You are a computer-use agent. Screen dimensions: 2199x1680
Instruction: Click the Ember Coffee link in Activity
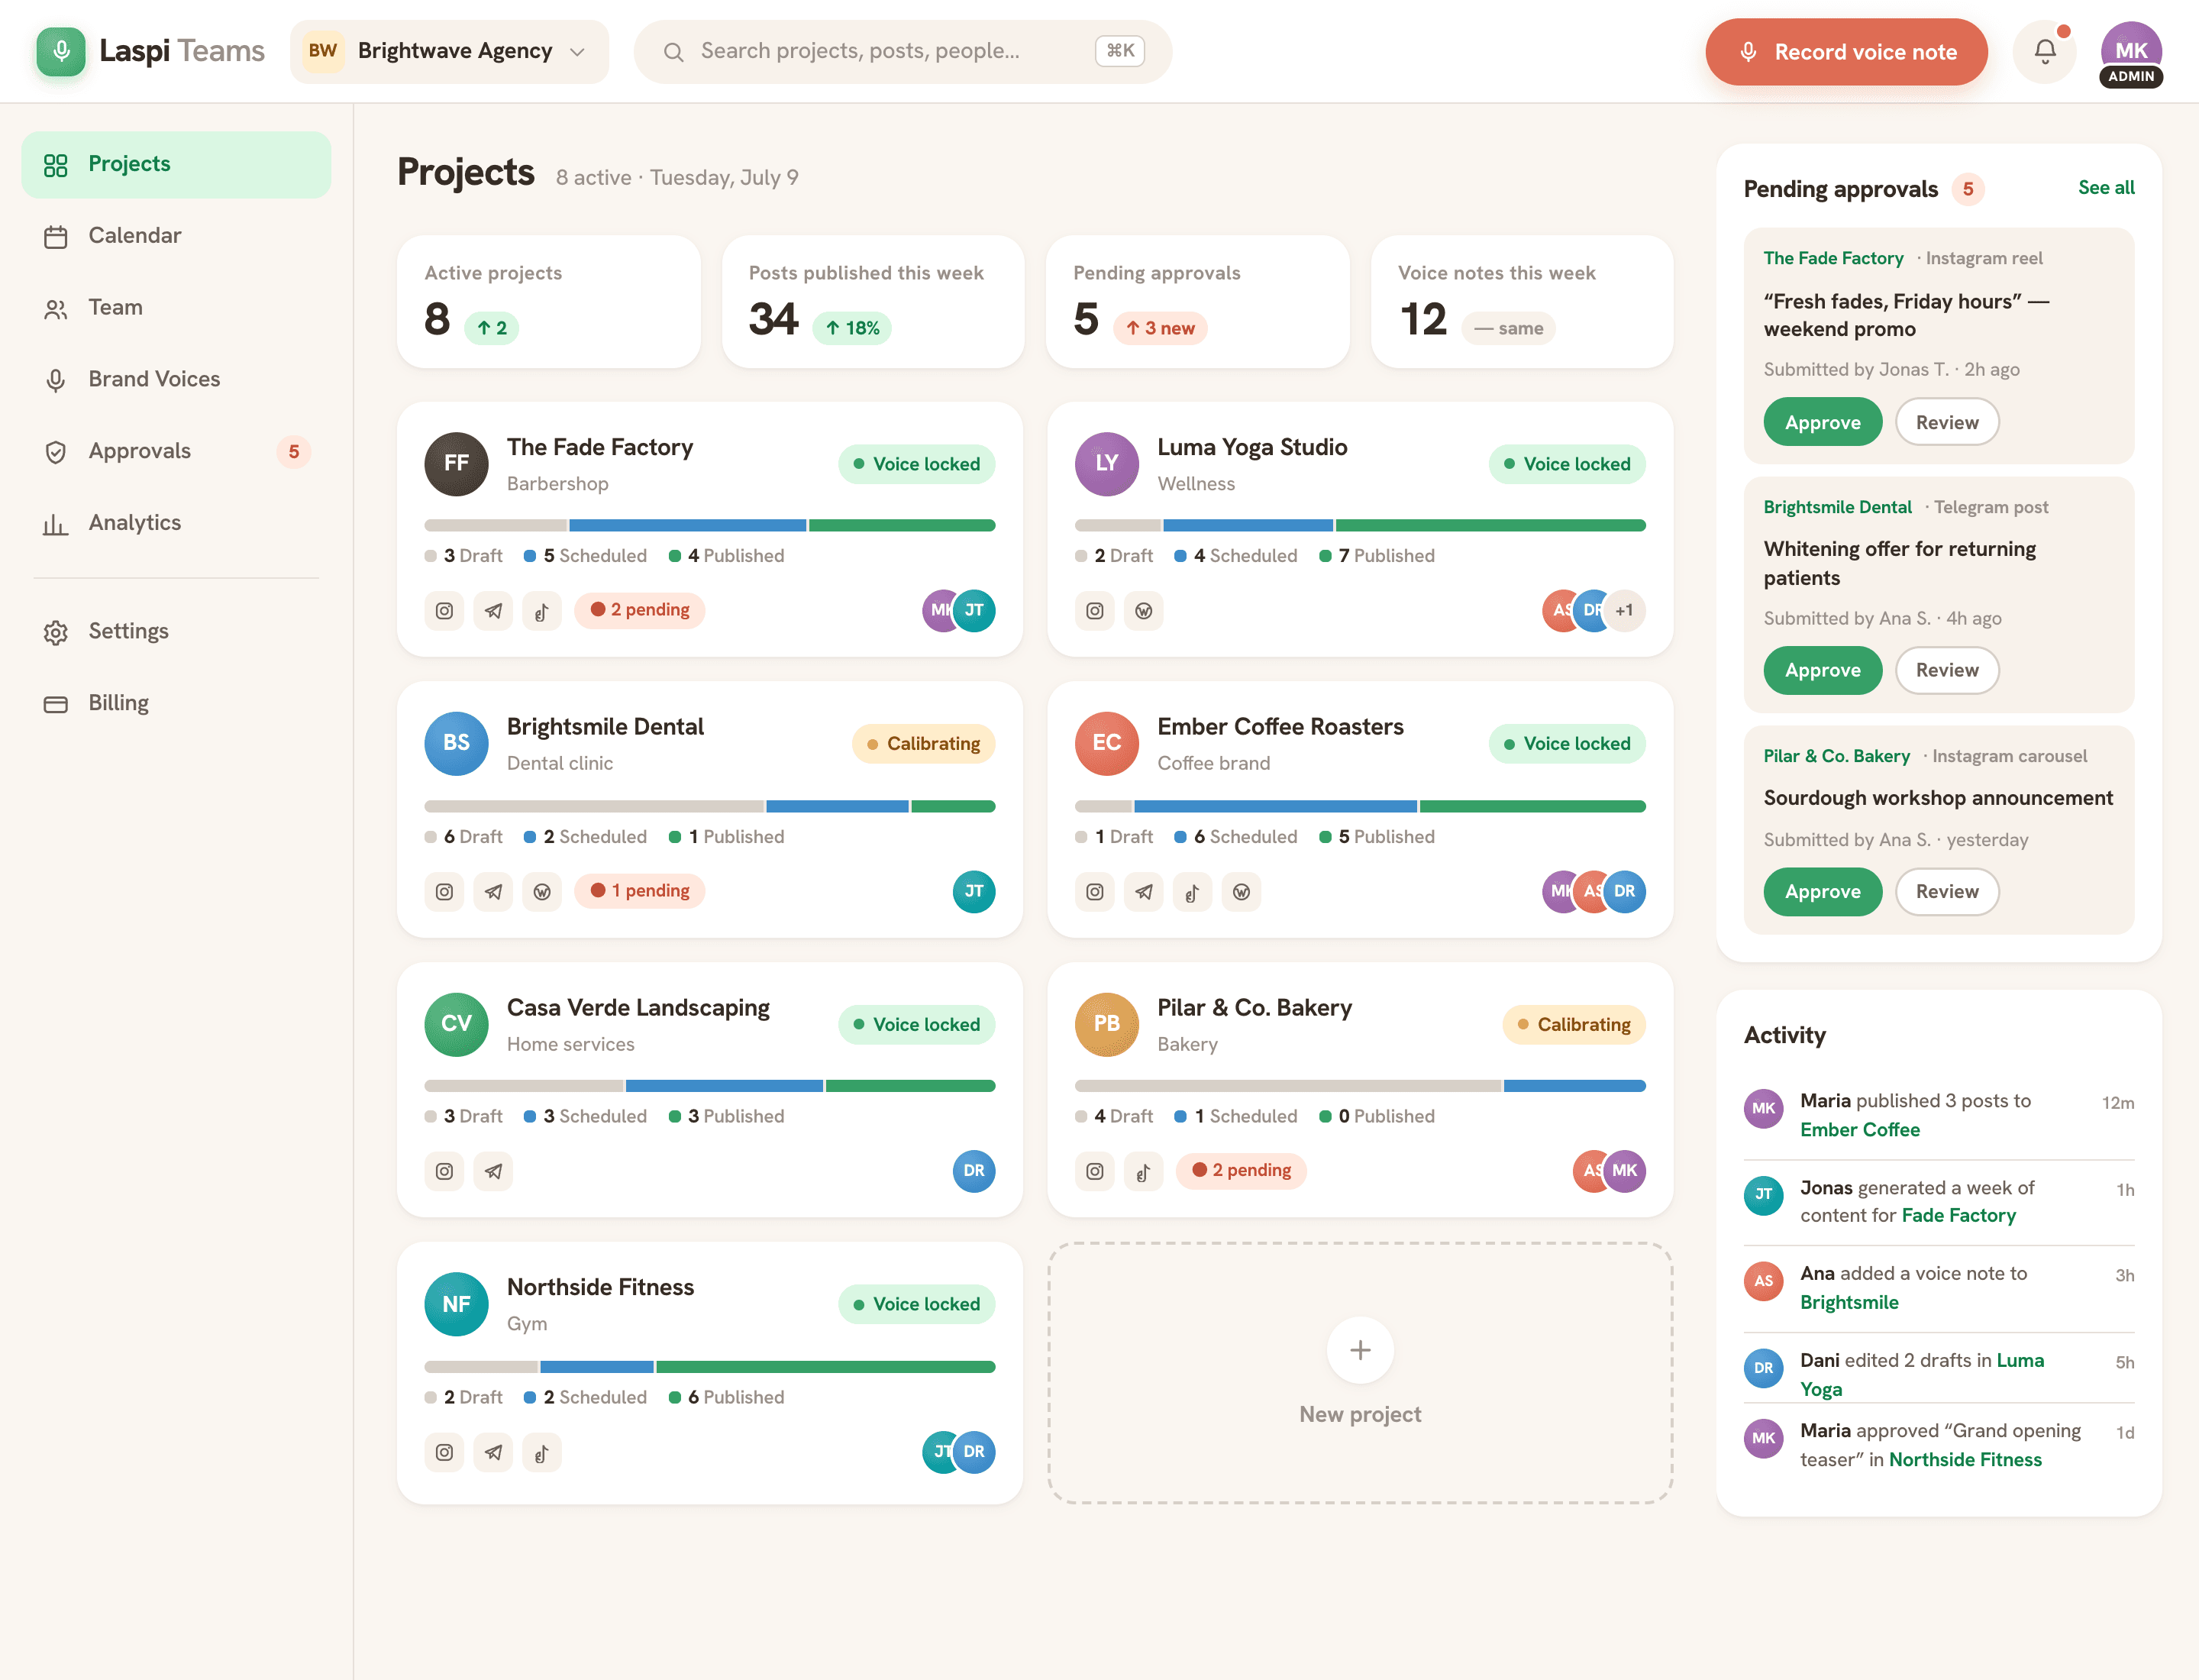pos(1859,1130)
